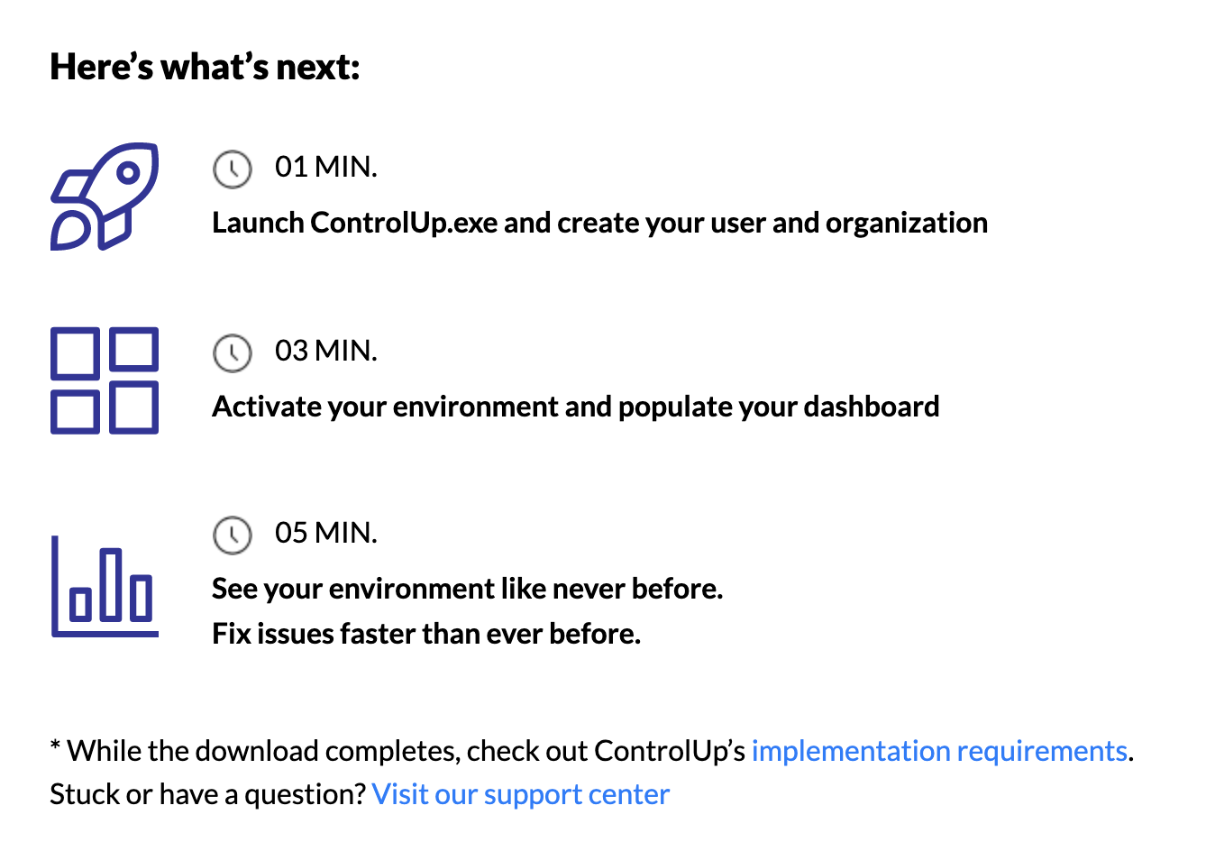Click the Stuck or have a question text

(x=208, y=794)
